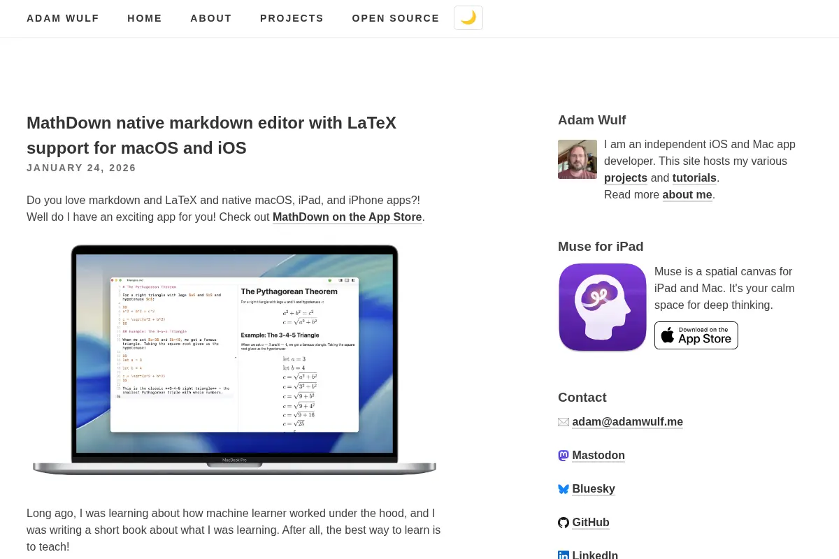Click the envelope email icon

coord(564,422)
